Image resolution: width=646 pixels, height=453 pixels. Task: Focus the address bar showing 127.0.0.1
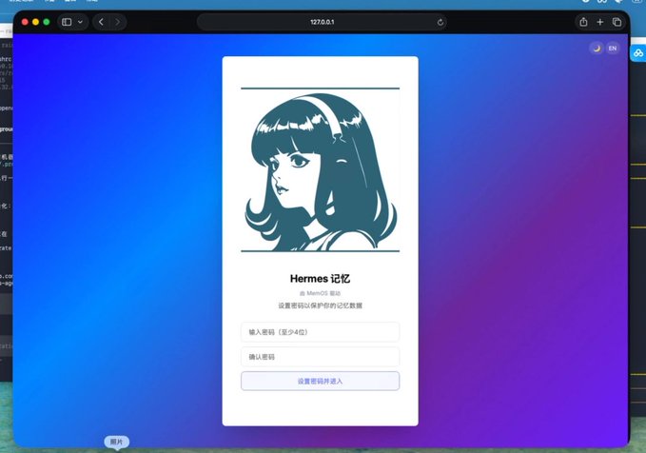tap(323, 22)
